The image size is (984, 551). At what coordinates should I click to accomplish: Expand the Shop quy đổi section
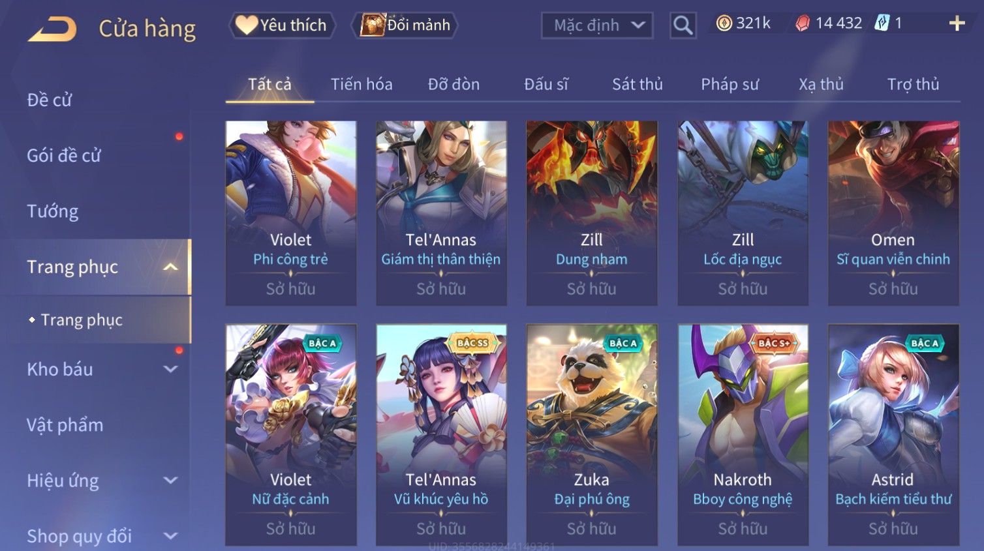pos(170,536)
